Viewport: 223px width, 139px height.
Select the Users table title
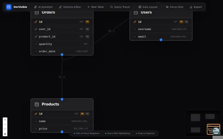[146, 12]
